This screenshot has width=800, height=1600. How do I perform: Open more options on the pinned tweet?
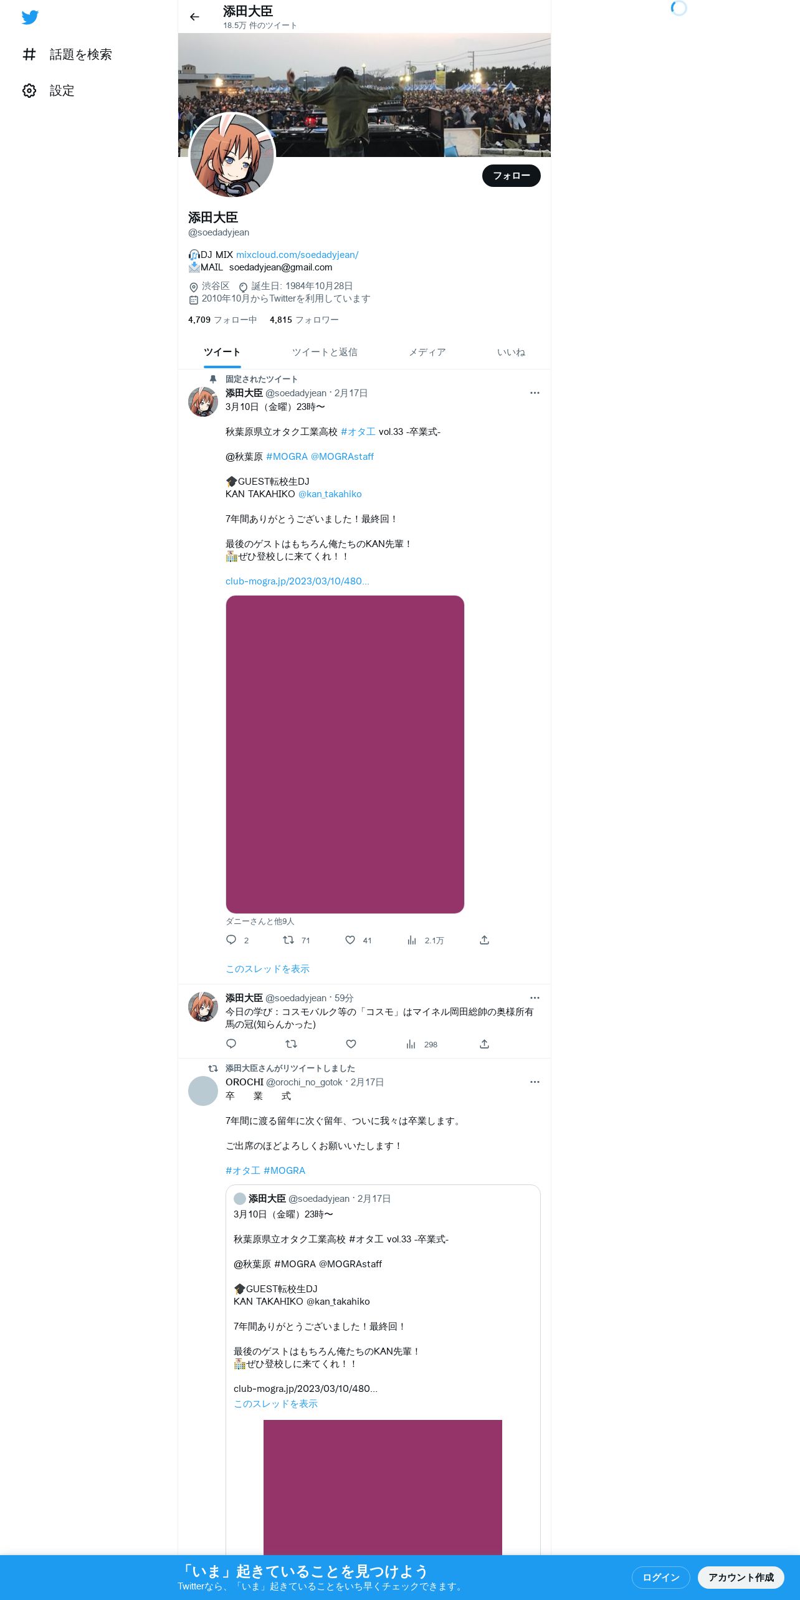coord(535,393)
